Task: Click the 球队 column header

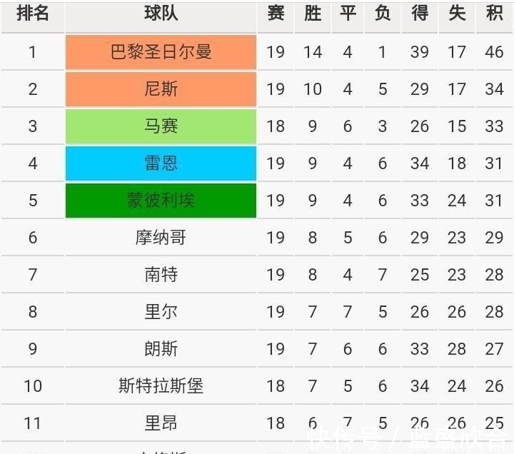Action: point(161,14)
